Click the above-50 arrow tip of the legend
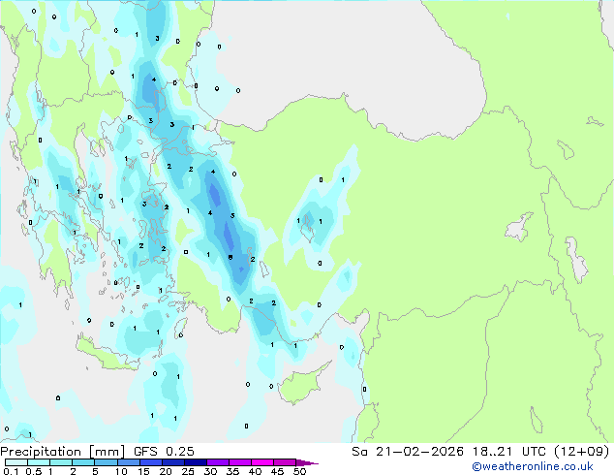The width and height of the screenshot is (614, 475). tap(307, 462)
